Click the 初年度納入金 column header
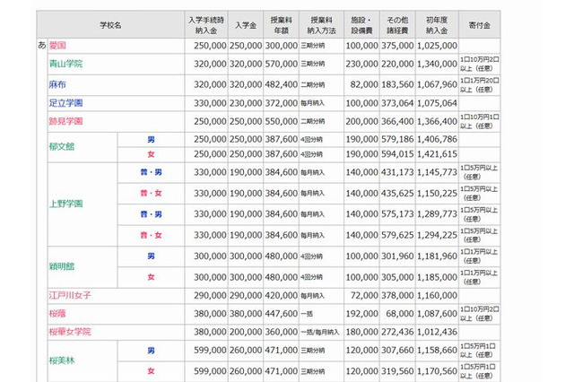Image resolution: width=574 pixels, height=382 pixels. click(x=437, y=25)
